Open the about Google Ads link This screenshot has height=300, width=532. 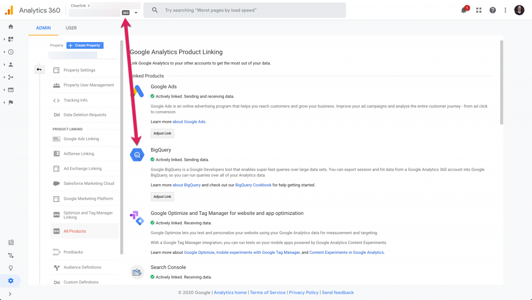tap(189, 121)
